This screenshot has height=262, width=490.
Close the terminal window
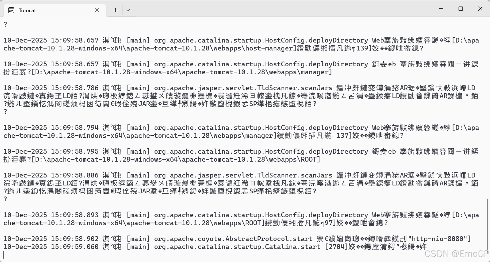point(480,9)
